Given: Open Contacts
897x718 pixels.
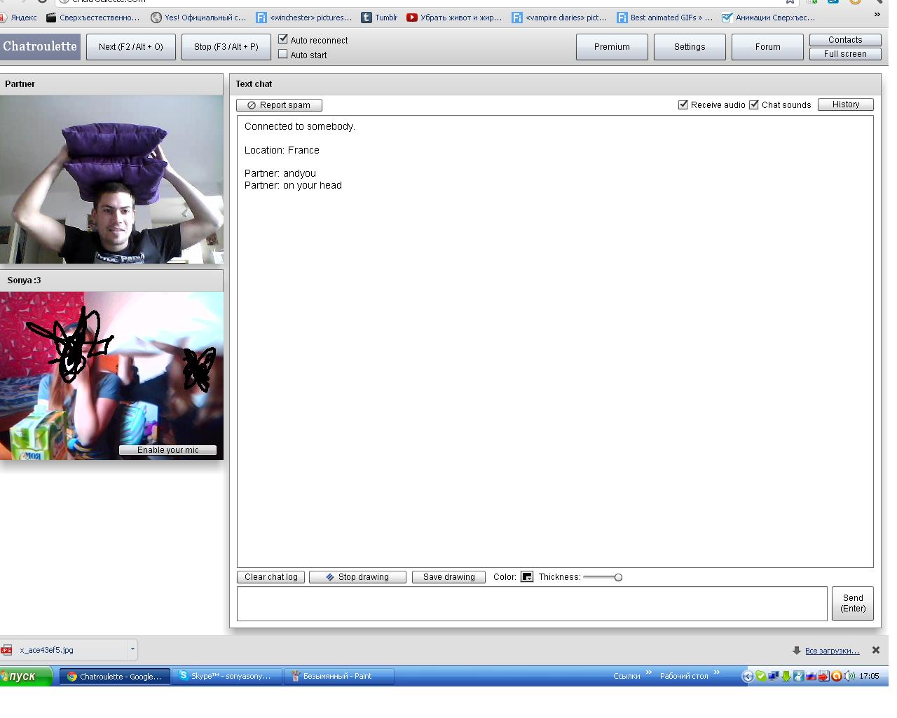Looking at the screenshot, I should [x=845, y=40].
